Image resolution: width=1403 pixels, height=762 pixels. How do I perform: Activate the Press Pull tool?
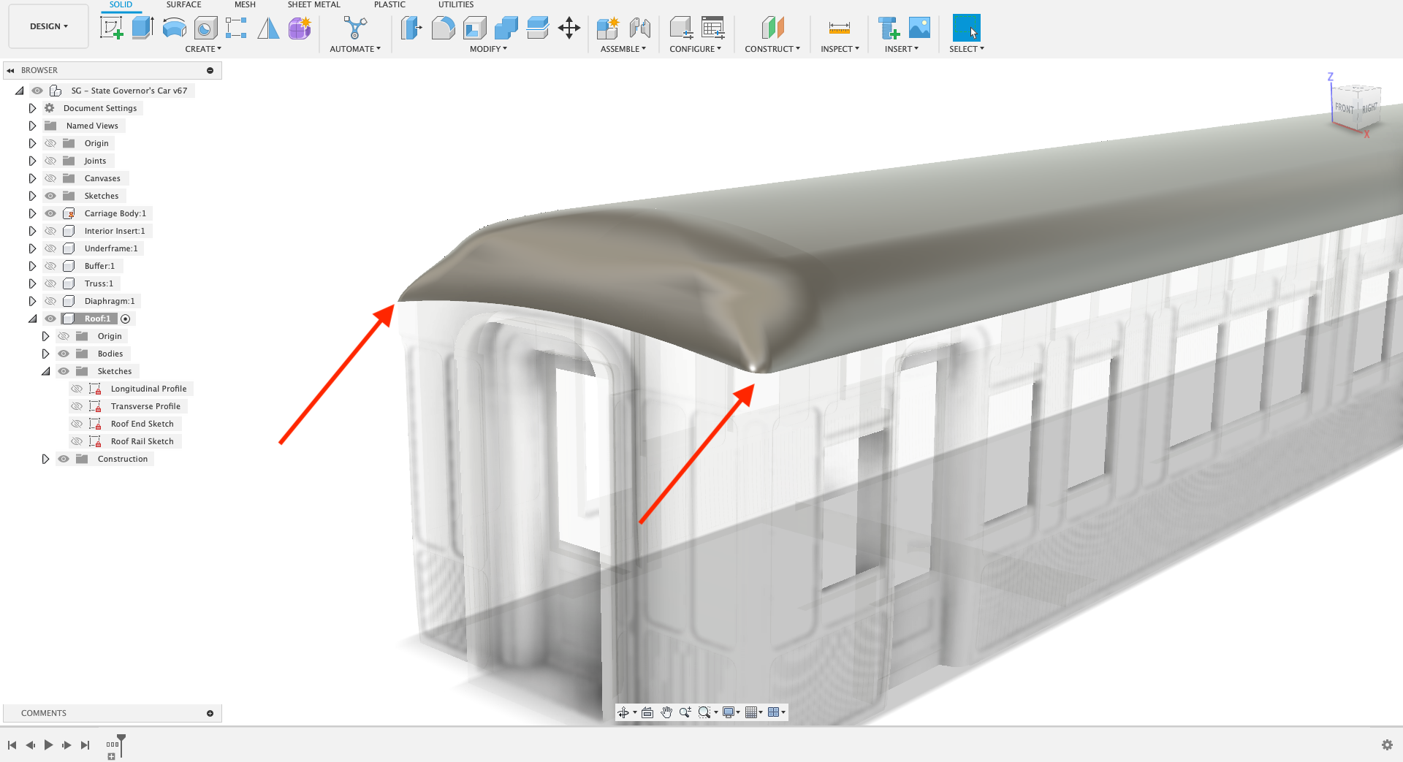click(411, 28)
